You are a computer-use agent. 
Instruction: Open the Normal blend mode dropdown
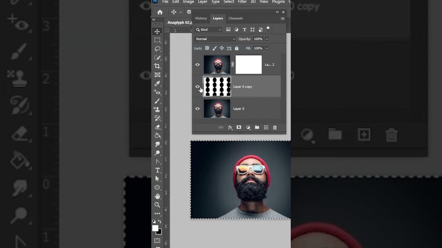pyautogui.click(x=215, y=39)
